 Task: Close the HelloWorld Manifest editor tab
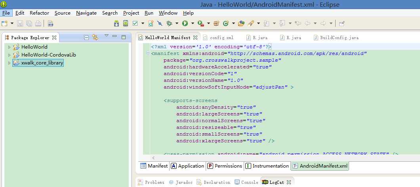[x=195, y=38]
